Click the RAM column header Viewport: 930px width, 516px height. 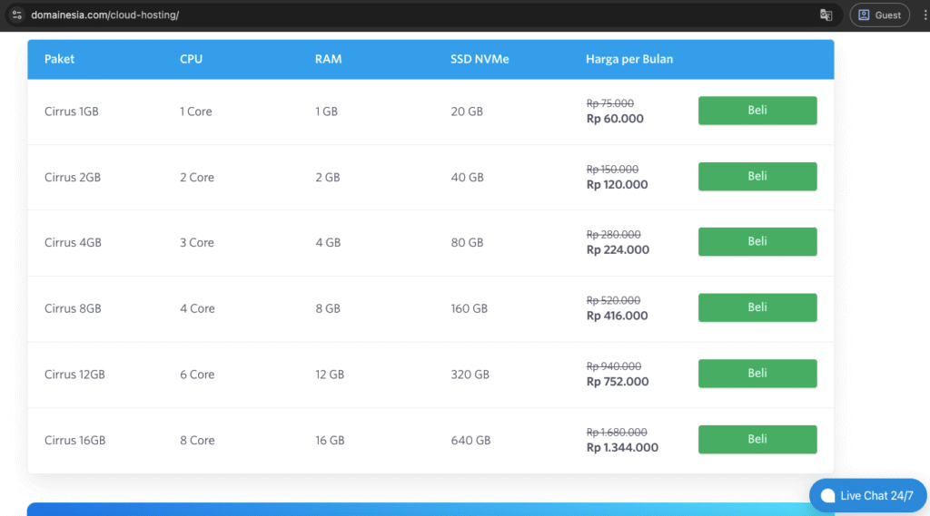pos(328,59)
